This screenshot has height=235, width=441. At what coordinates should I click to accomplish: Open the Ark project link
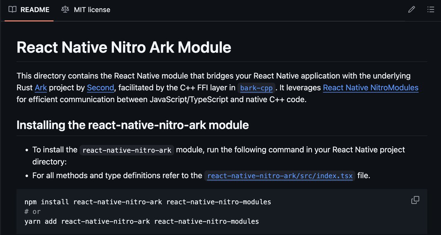pyautogui.click(x=40, y=88)
